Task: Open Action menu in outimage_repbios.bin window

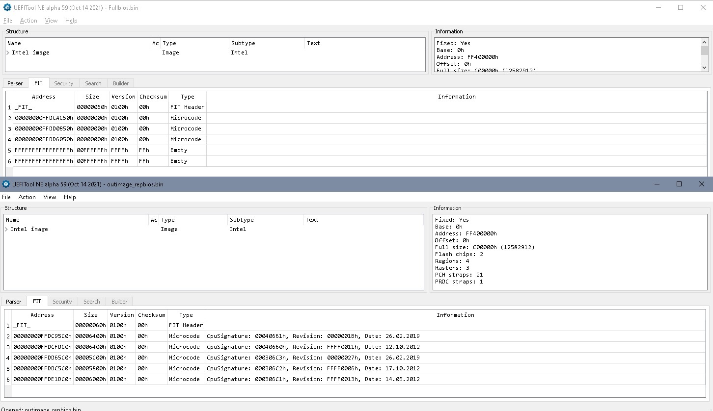Action: coord(27,197)
